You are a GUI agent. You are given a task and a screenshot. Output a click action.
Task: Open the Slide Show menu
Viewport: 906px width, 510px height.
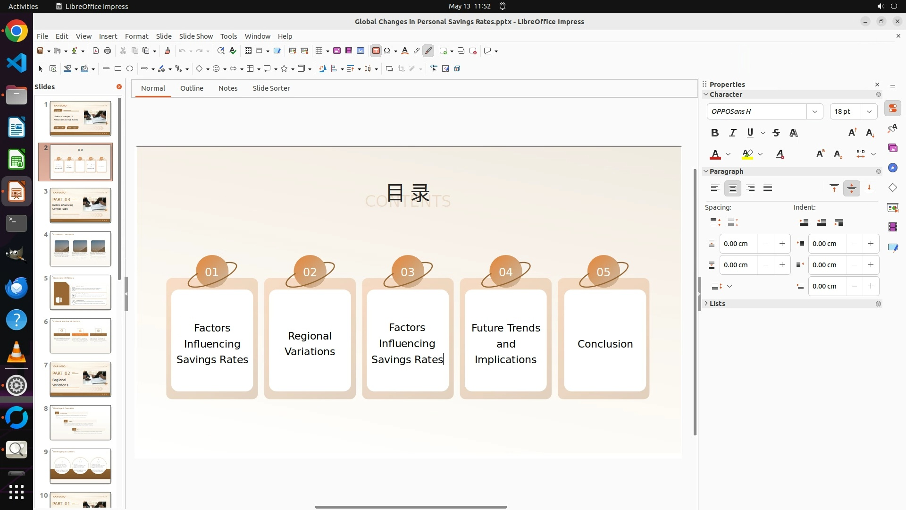click(x=196, y=36)
